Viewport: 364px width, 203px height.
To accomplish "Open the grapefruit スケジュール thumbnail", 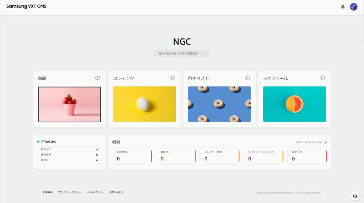I will 294,104.
